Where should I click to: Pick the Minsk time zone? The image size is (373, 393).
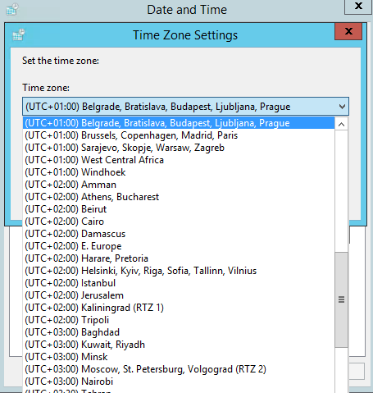(179, 357)
